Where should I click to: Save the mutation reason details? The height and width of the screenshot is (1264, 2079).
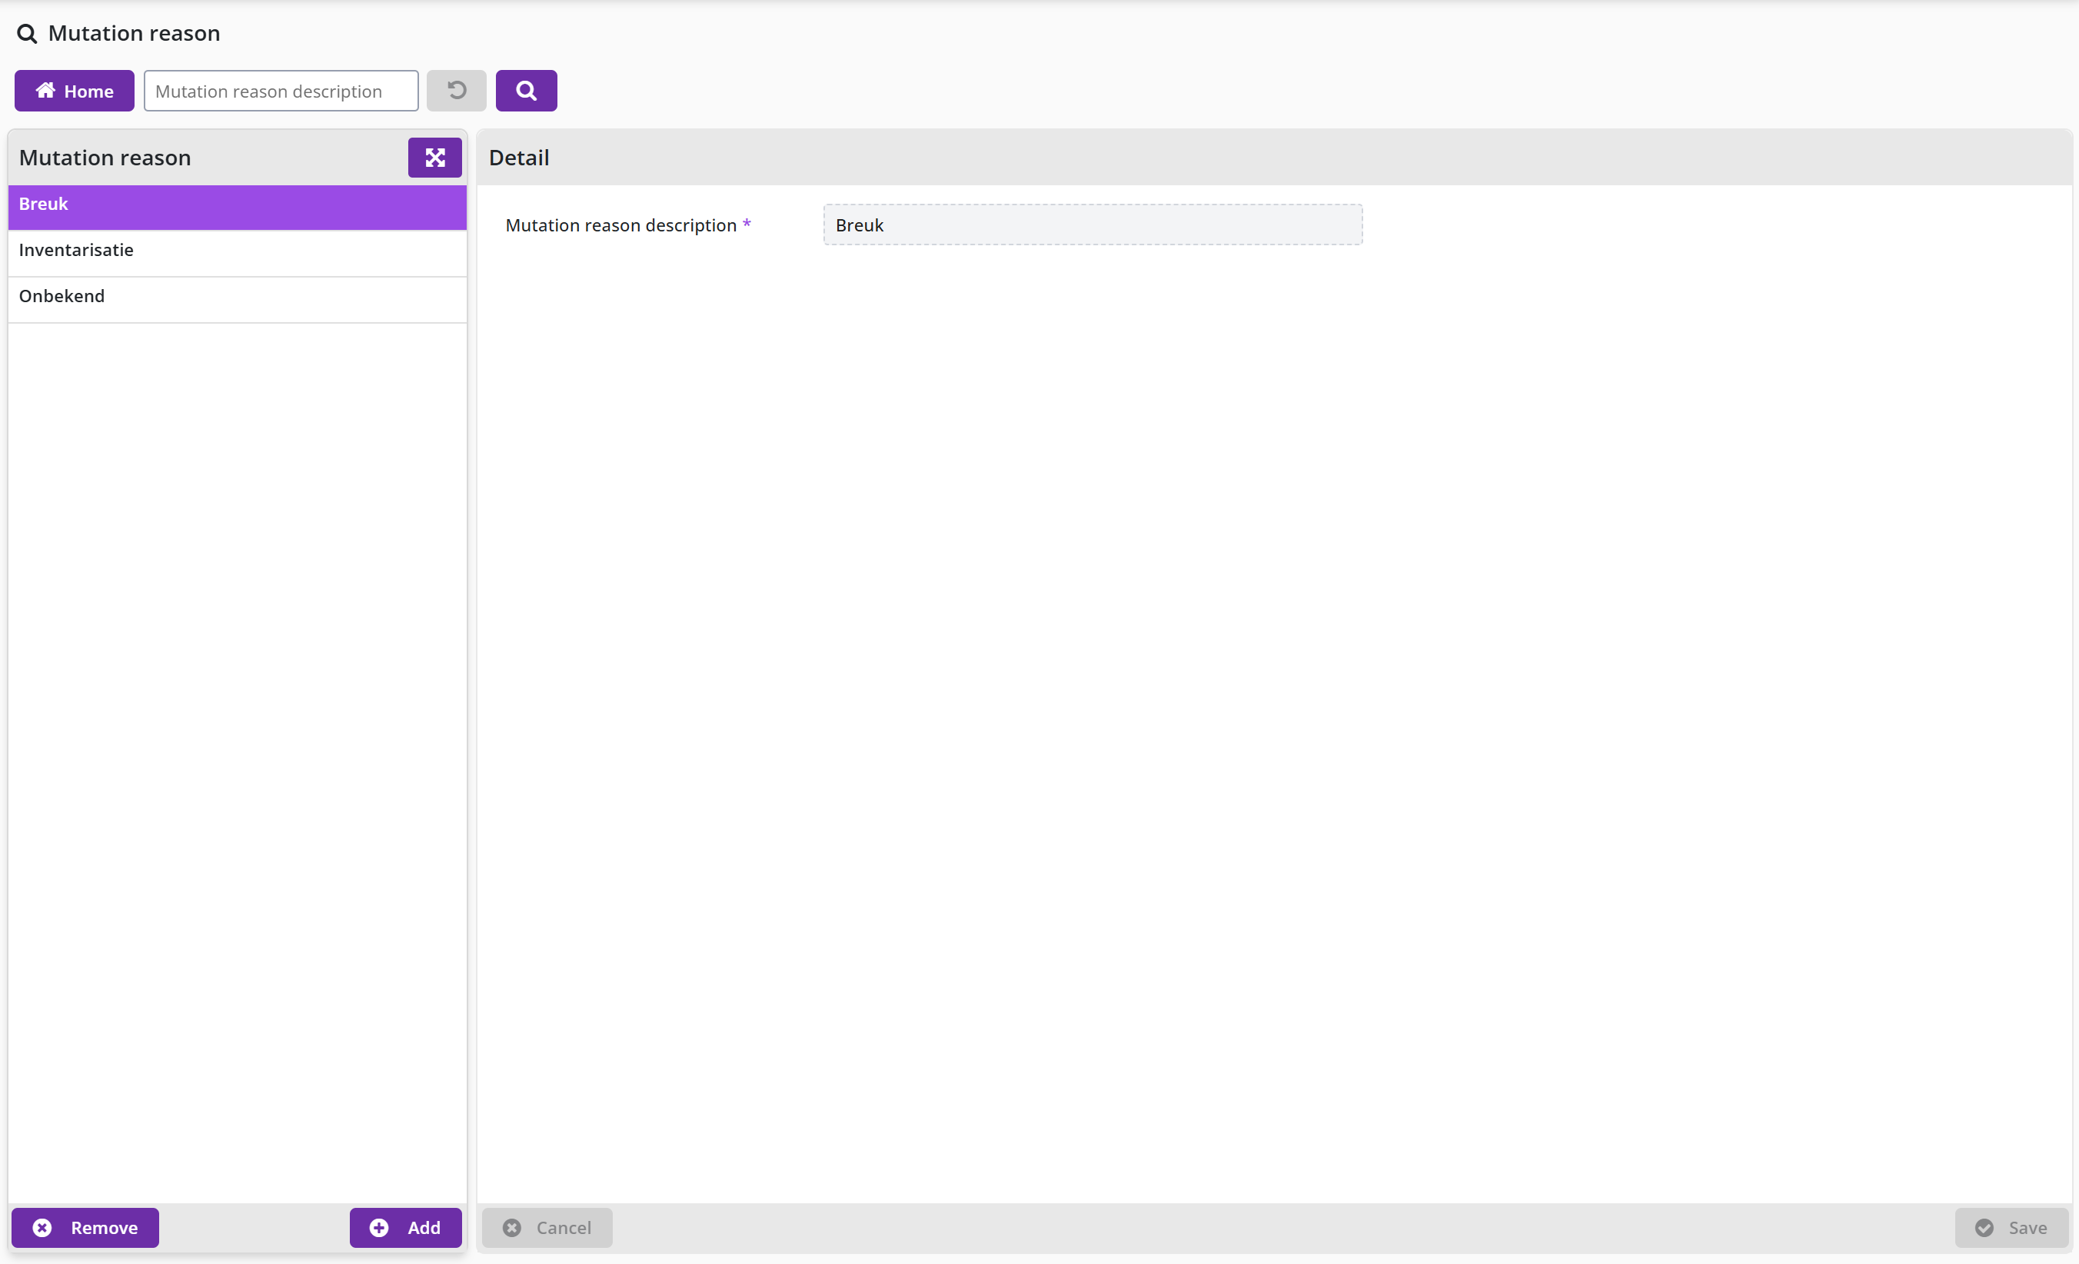tap(2012, 1228)
